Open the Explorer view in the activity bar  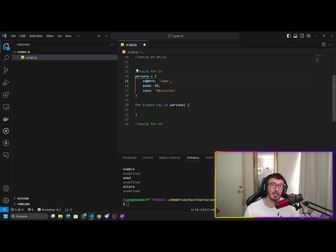coord(6,46)
